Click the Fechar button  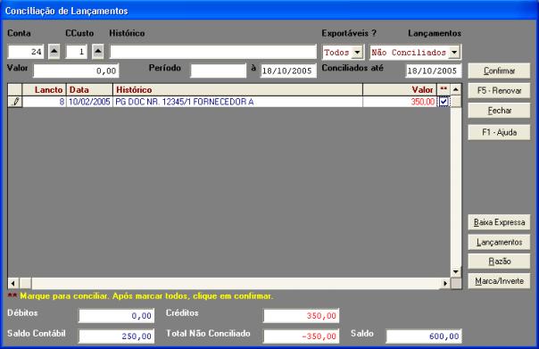[x=499, y=111]
